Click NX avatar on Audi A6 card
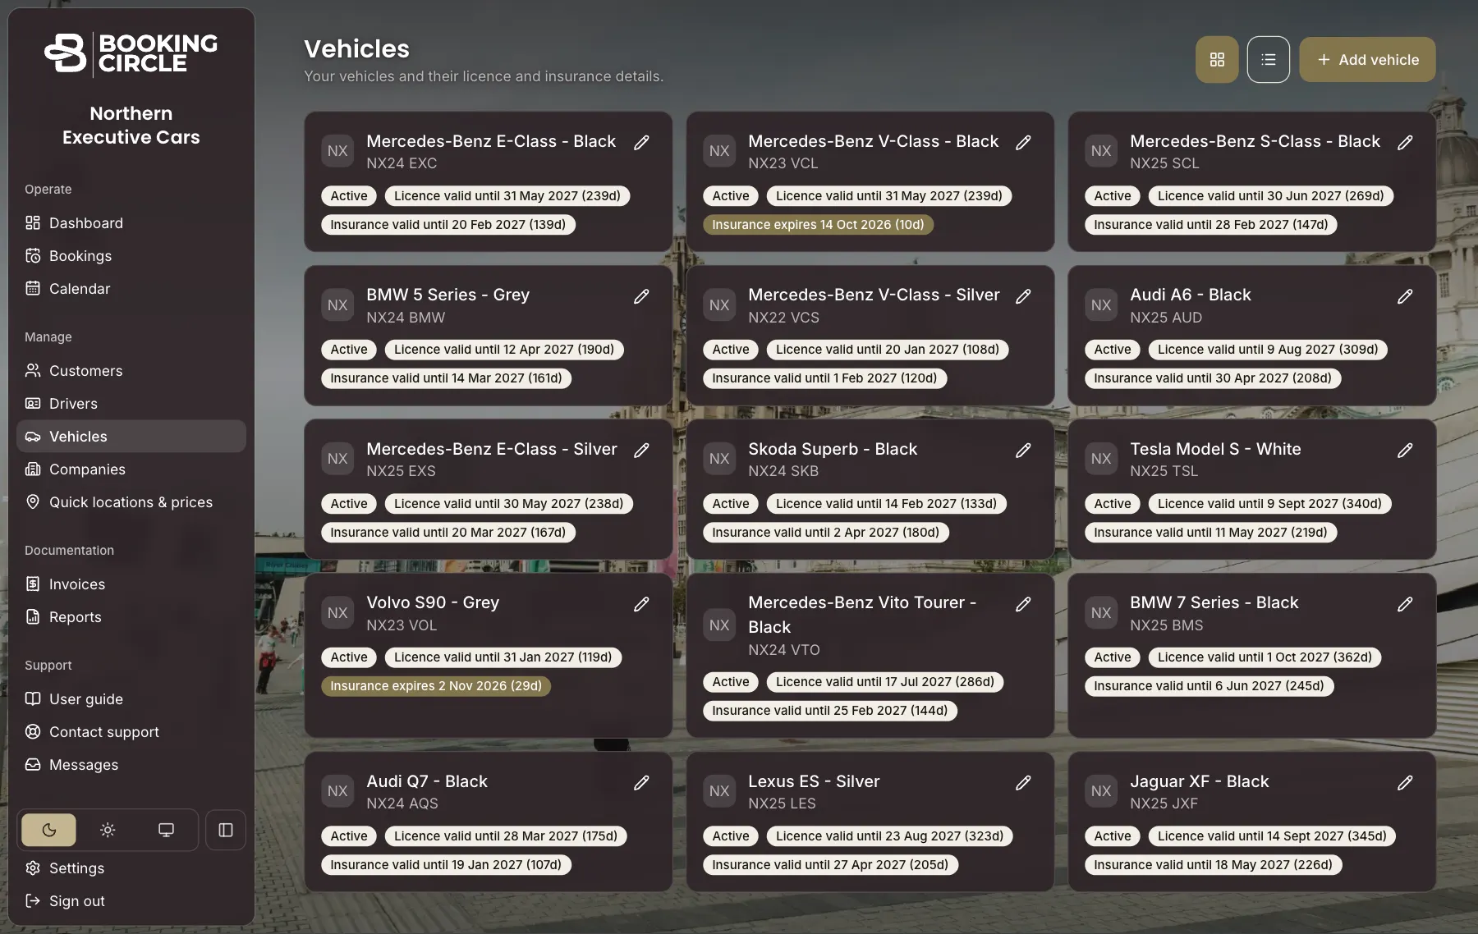The image size is (1478, 934). [x=1101, y=305]
